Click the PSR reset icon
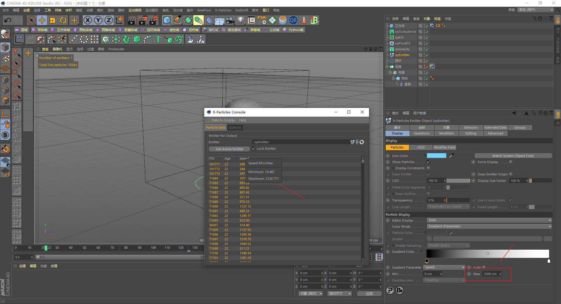Viewport: 561px width, 304px height. (262, 20)
